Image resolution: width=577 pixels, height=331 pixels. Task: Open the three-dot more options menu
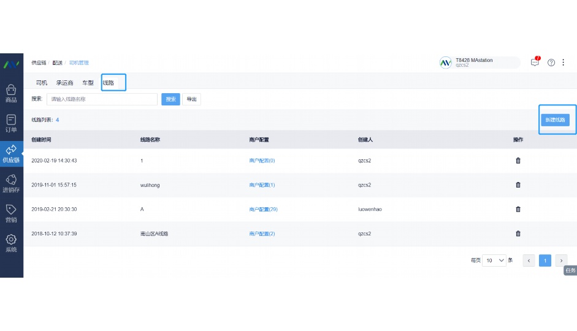click(564, 63)
